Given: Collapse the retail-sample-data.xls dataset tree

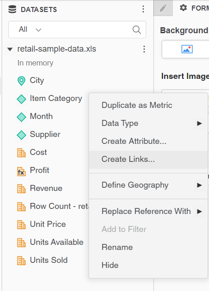Looking at the screenshot, I should pyautogui.click(x=10, y=49).
